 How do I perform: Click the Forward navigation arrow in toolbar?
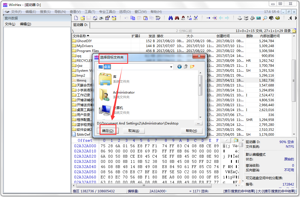(x=227, y=18)
